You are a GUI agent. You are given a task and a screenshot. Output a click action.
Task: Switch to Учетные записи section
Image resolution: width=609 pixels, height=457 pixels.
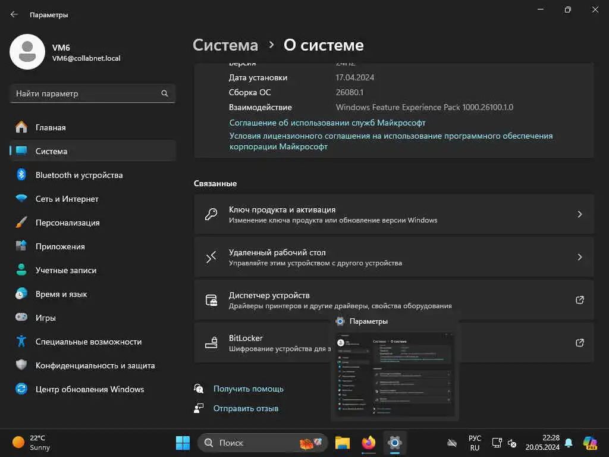[93, 270]
